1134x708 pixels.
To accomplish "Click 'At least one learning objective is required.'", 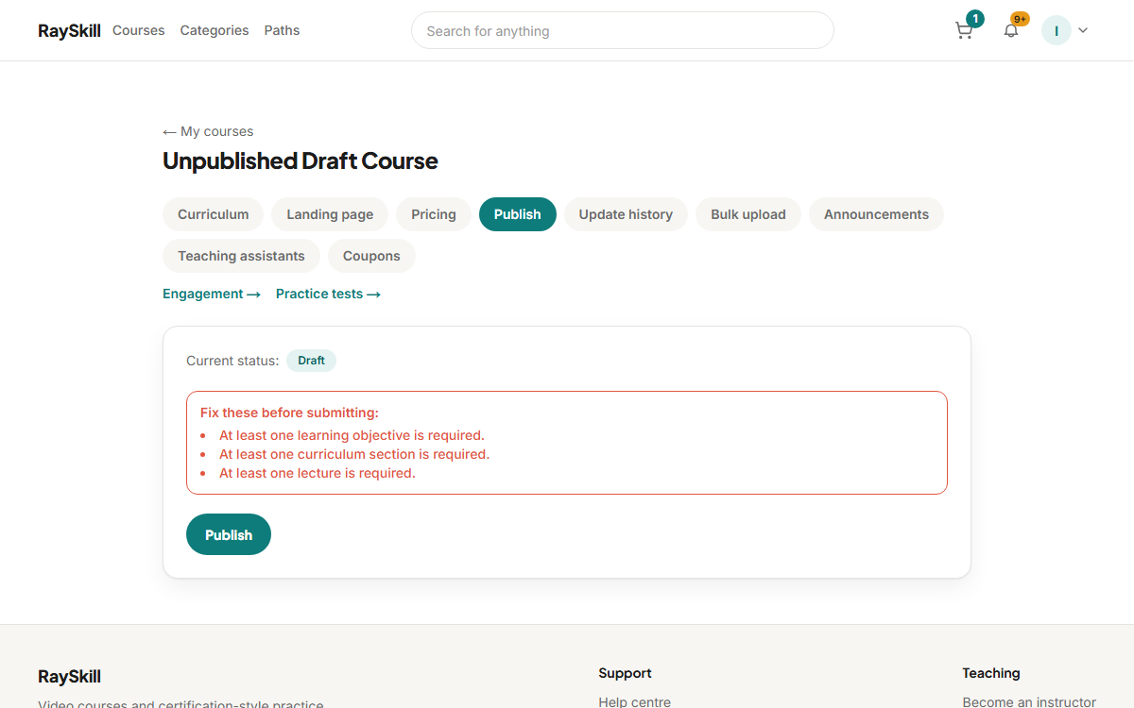I will pos(352,435).
